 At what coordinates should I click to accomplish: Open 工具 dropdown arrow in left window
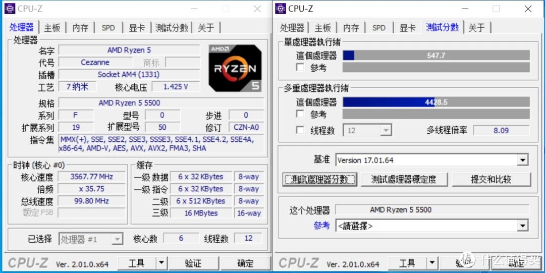[161, 263]
